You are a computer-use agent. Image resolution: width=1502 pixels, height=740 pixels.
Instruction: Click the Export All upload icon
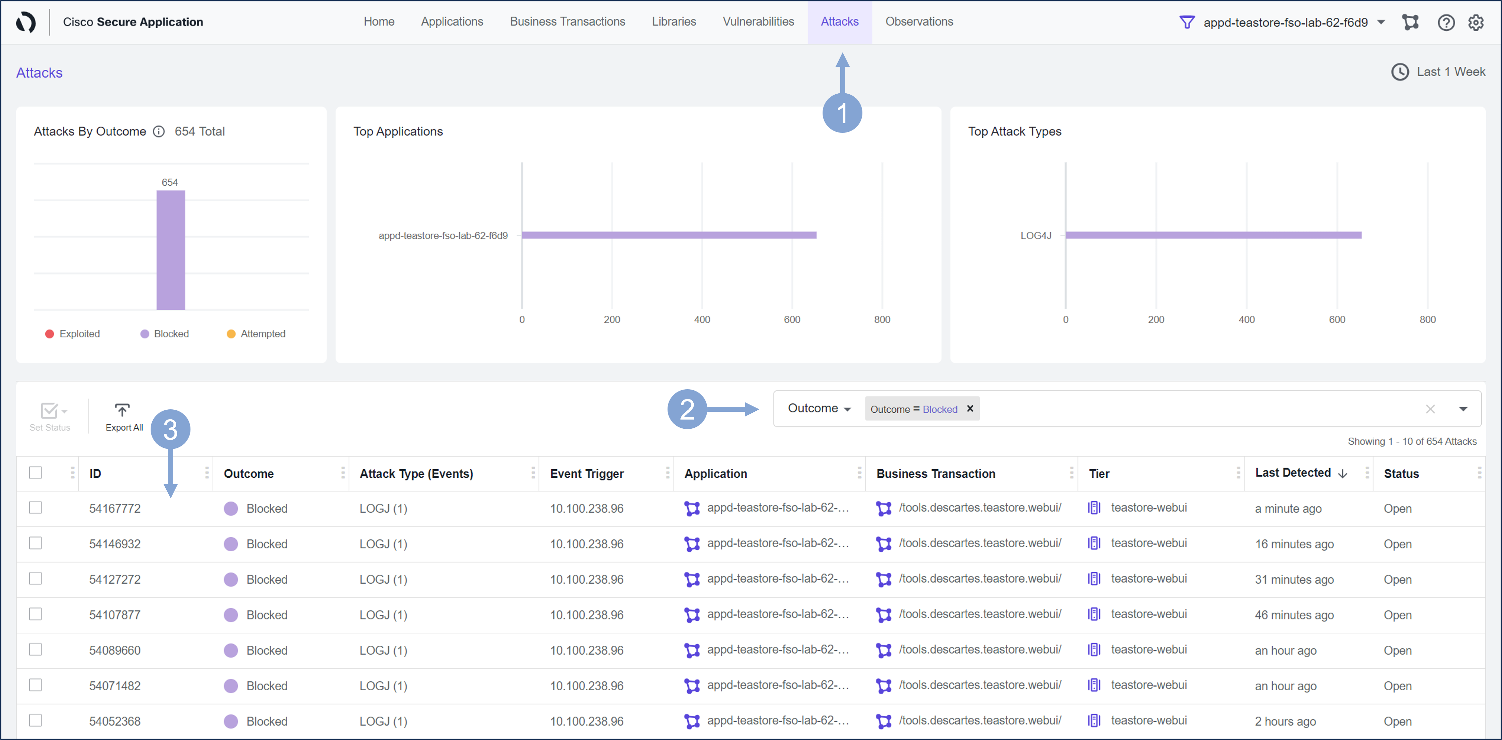tap(122, 410)
